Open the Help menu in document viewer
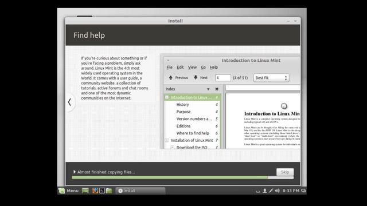The width and height of the screenshot is (367, 206). tap(214, 68)
